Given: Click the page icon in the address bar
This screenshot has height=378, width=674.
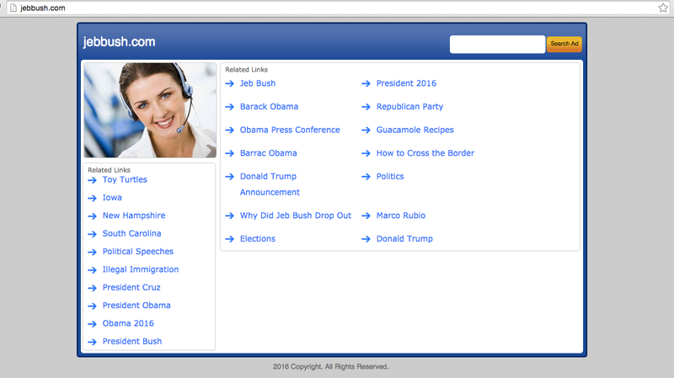Looking at the screenshot, I should click(13, 8).
